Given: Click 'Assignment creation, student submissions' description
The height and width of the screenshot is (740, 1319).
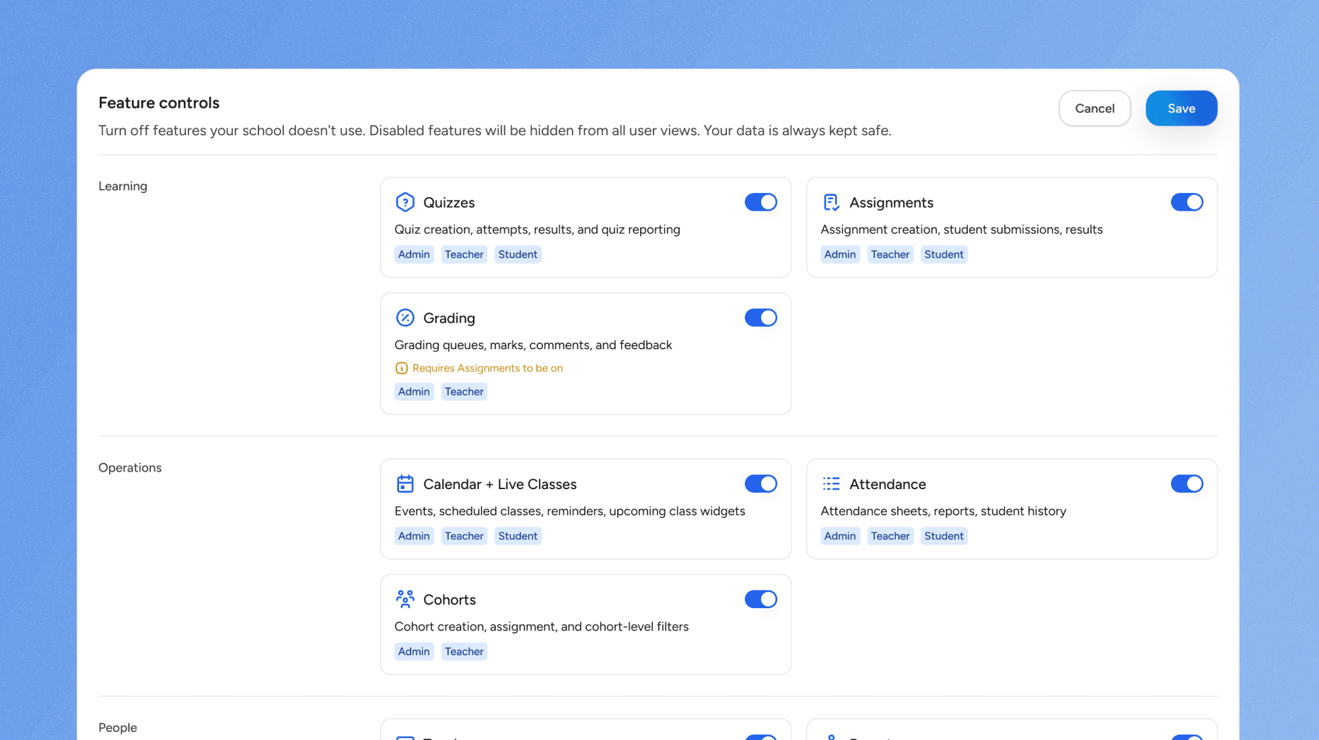Looking at the screenshot, I should [961, 229].
